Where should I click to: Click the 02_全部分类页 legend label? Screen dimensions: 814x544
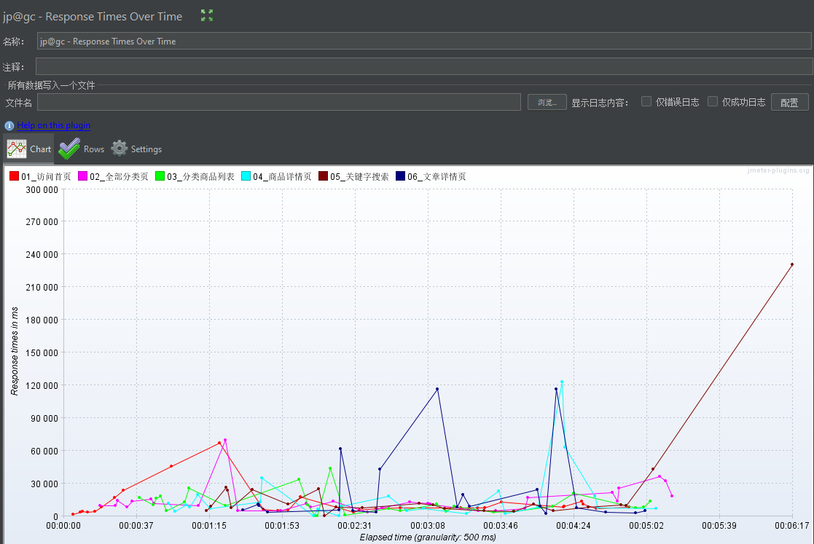tap(119, 176)
